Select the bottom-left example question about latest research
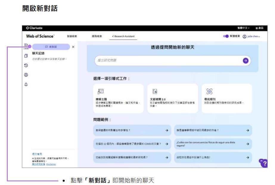This screenshot has height=185, width=275. click(132, 158)
